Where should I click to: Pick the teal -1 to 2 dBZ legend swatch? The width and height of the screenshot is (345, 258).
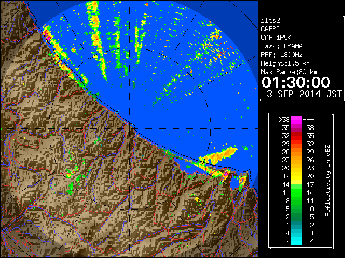point(296,225)
